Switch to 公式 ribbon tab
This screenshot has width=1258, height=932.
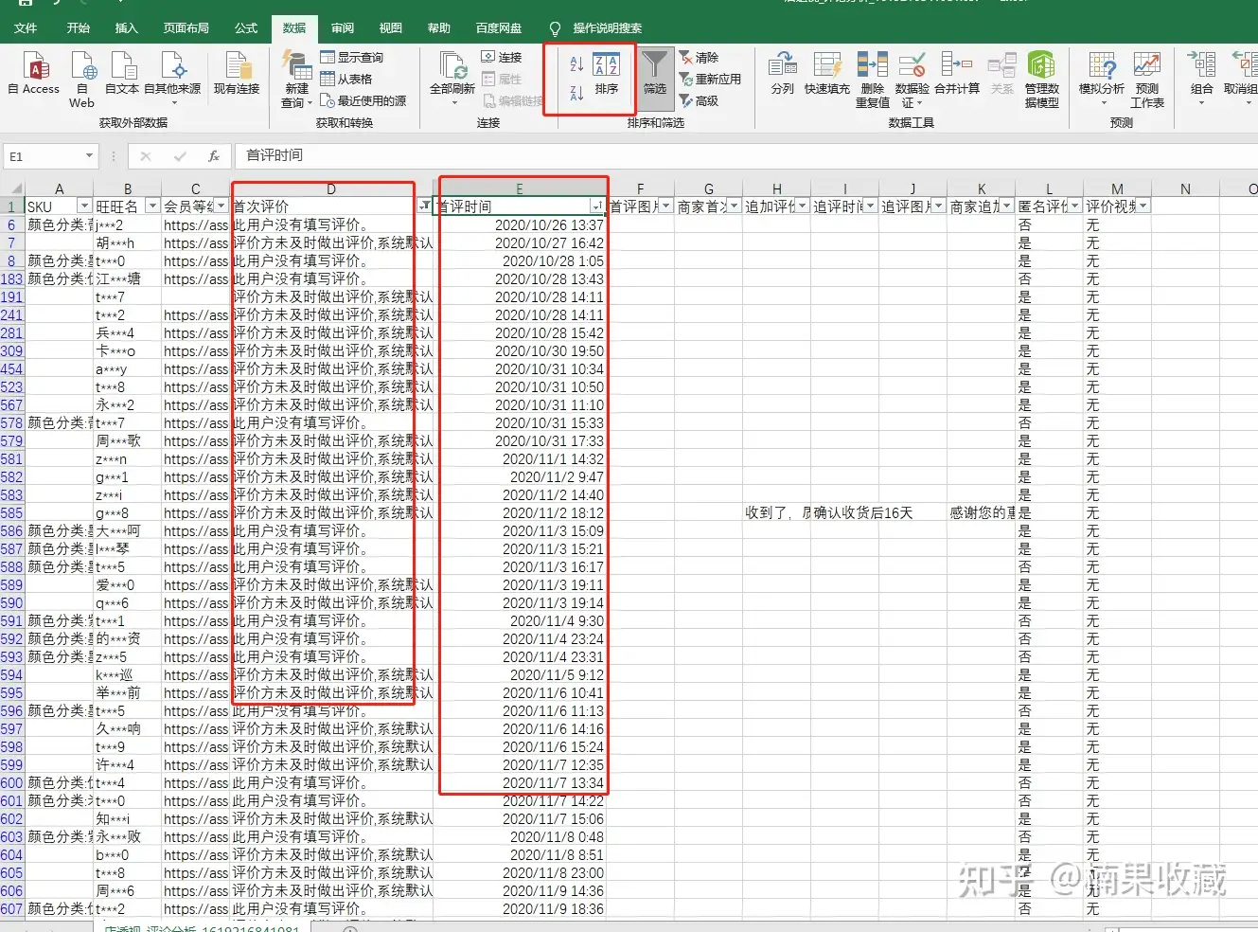[x=246, y=27]
